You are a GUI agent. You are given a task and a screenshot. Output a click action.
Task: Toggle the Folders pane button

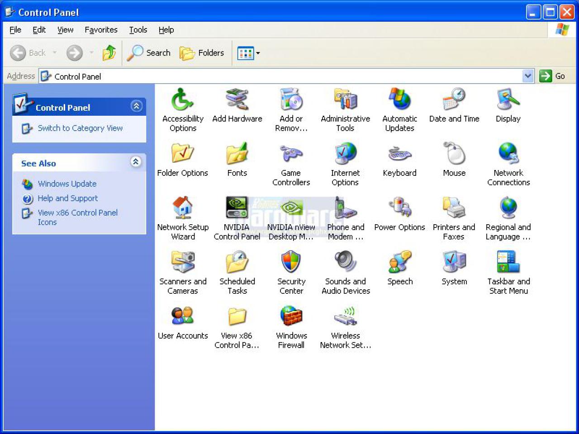coord(202,53)
